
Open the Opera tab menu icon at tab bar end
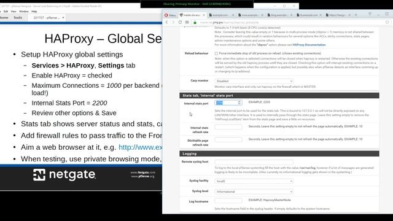tap(370, 14)
